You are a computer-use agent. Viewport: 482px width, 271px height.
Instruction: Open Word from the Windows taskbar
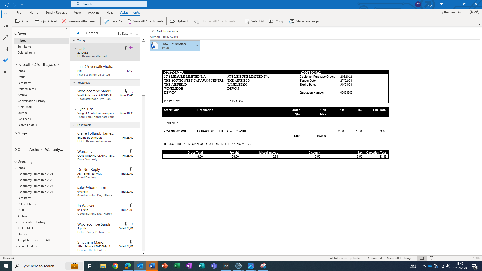152,266
